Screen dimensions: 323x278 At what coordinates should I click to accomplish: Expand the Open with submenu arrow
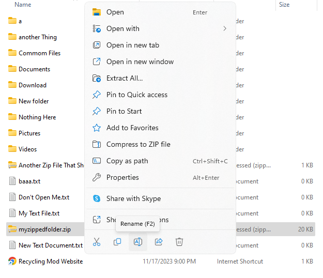pos(225,29)
